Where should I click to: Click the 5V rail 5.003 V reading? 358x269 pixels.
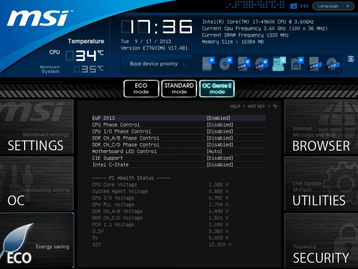pos(219,238)
